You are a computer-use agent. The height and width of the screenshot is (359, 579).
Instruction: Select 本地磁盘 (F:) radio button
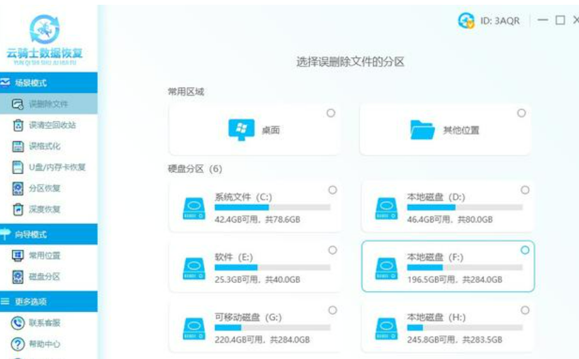tap(525, 250)
